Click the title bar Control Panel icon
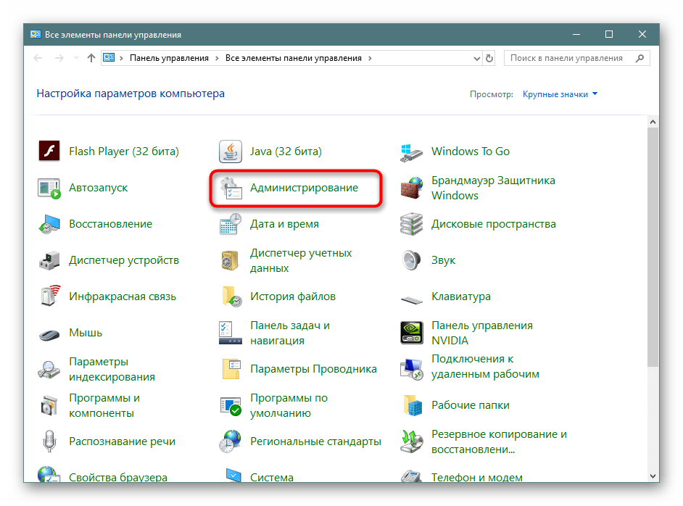 pyautogui.click(x=36, y=34)
